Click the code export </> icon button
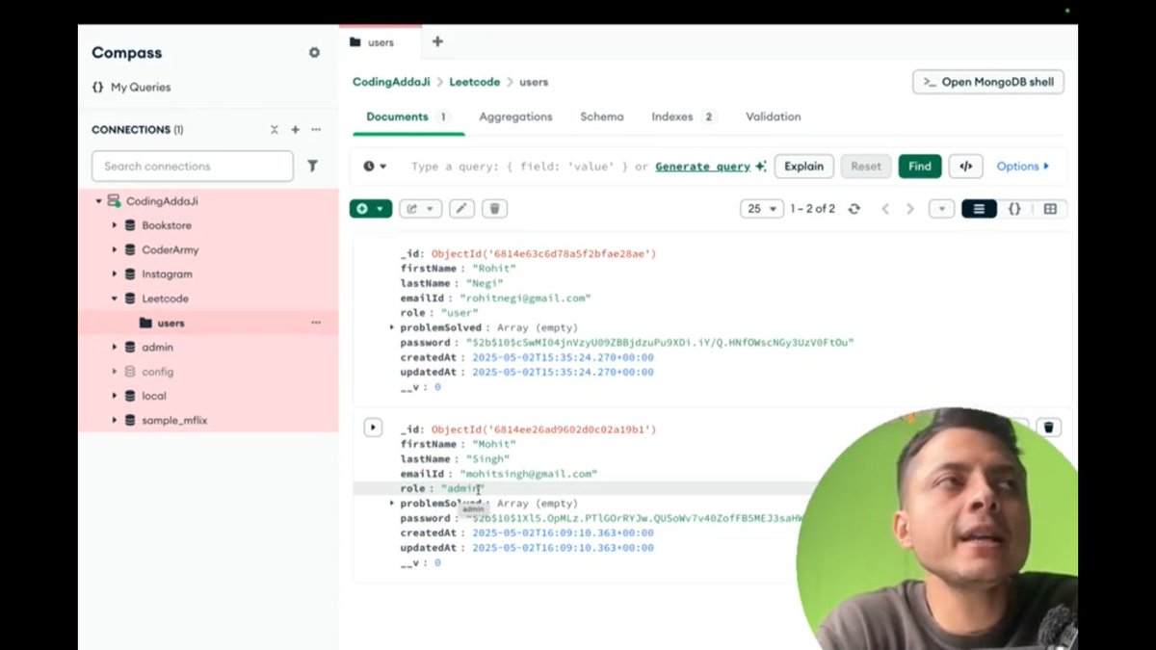This screenshot has width=1156, height=650. click(966, 167)
